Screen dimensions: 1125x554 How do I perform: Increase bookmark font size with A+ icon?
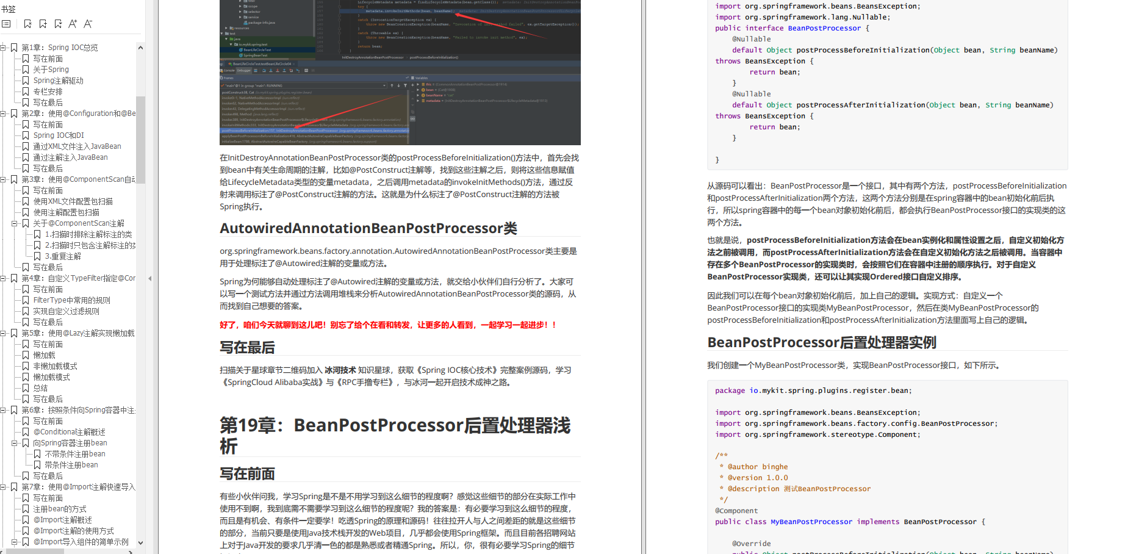click(73, 24)
